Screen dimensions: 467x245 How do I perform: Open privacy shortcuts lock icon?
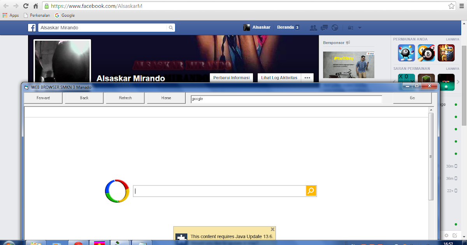[x=350, y=28]
